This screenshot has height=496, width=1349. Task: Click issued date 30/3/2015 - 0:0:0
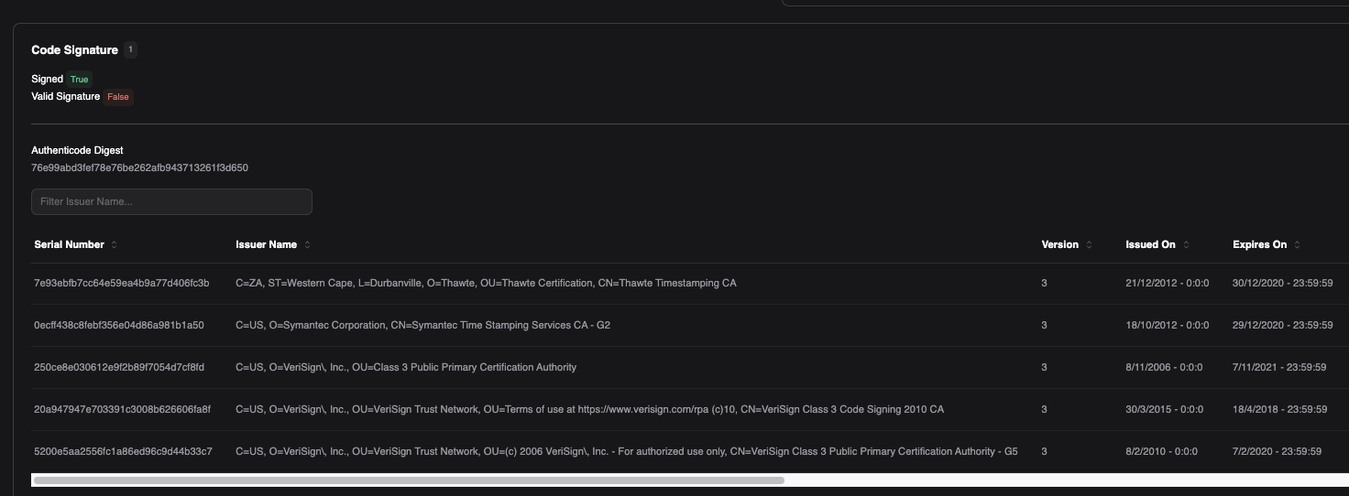(x=1164, y=410)
